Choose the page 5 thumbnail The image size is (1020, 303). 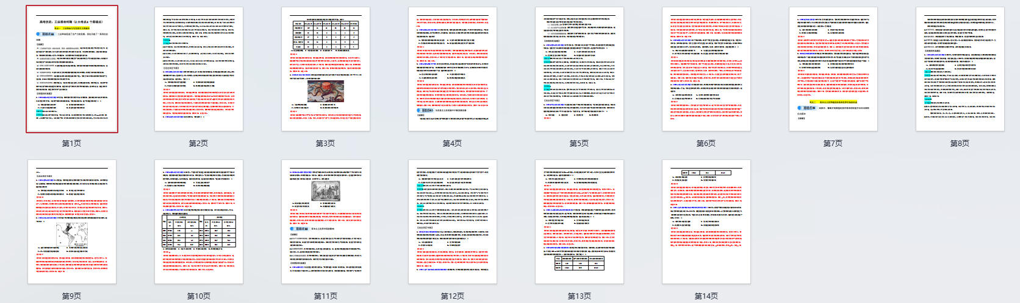tap(580, 69)
